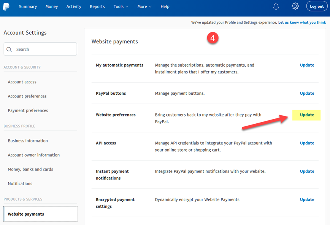Update Website preferences
The height and width of the screenshot is (225, 330).
pyautogui.click(x=307, y=115)
